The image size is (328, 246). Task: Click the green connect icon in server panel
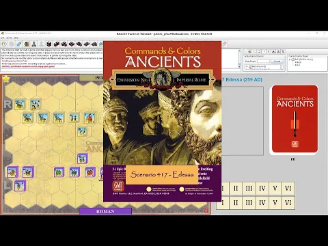pos(249,52)
